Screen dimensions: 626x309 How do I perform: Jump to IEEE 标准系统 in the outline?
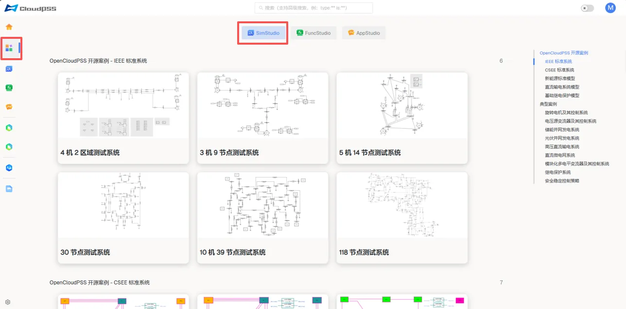(558, 62)
